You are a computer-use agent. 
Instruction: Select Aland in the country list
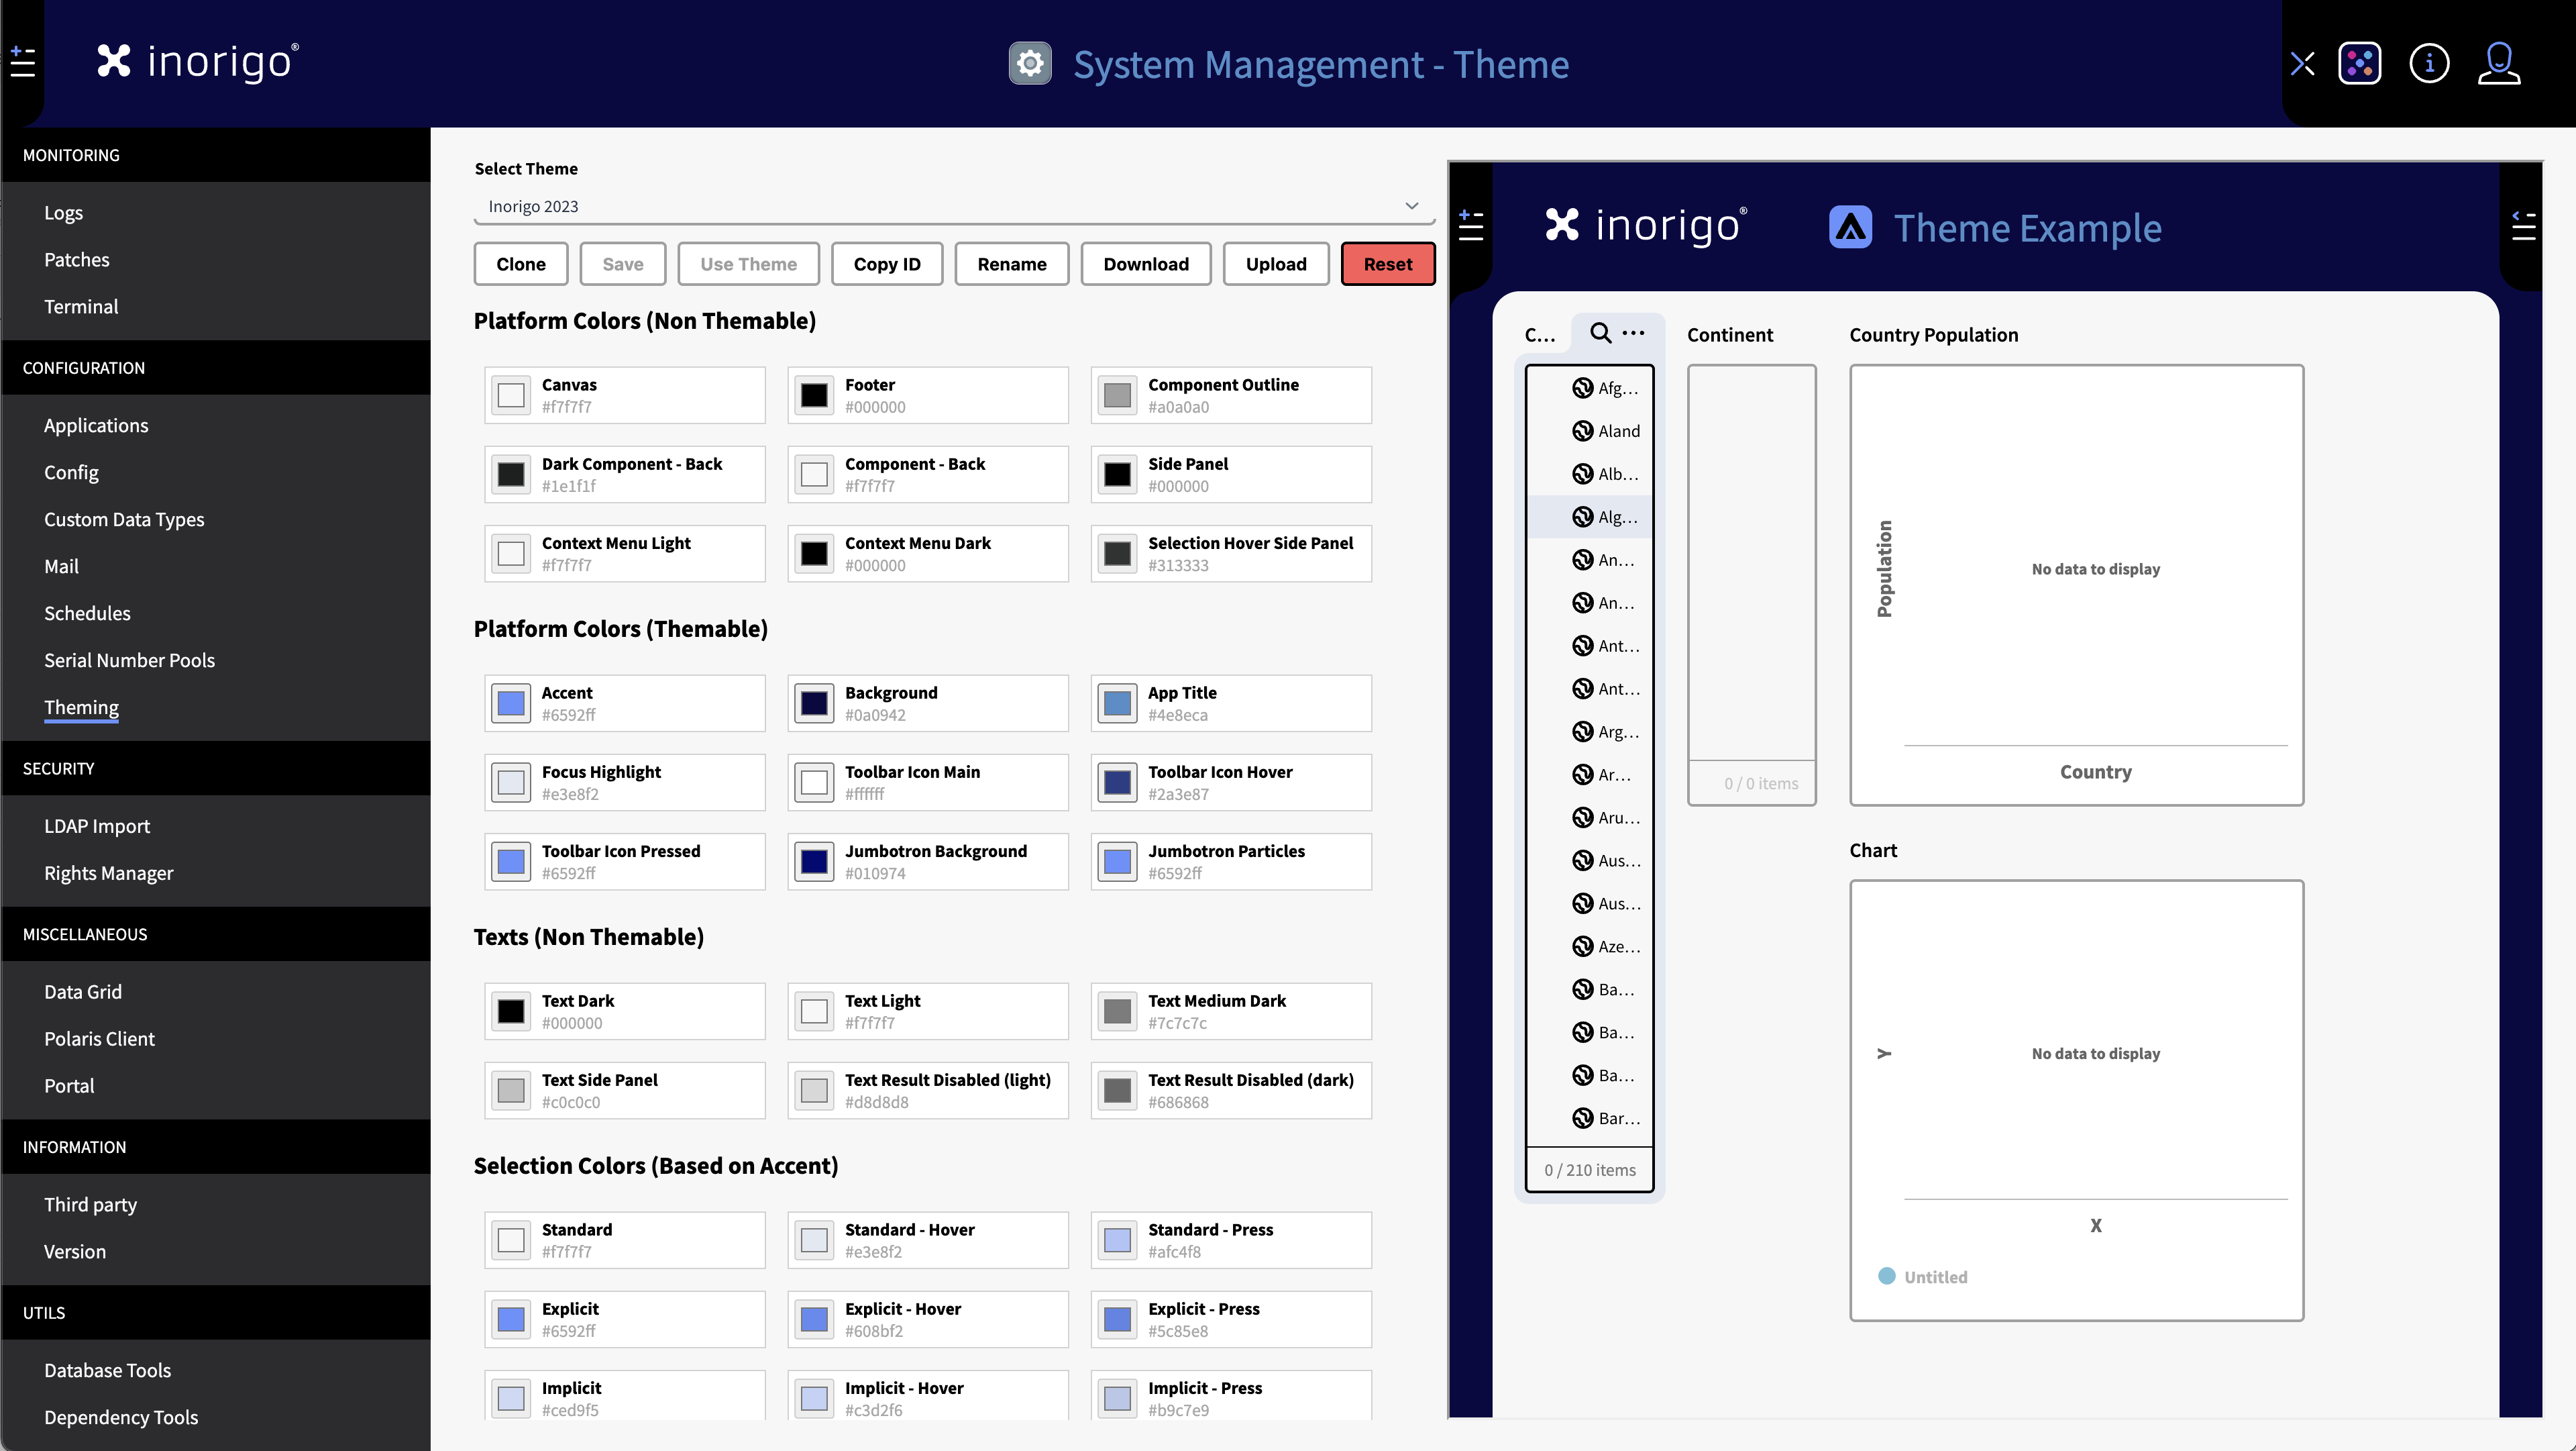[1618, 432]
